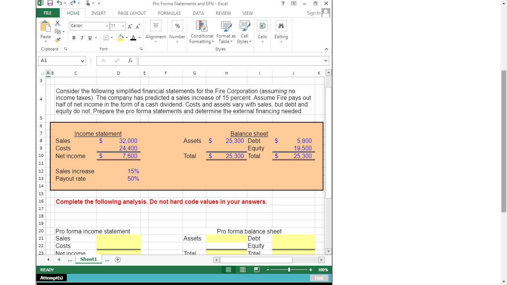This screenshot has height=285, width=507.
Task: Toggle Underline formatting
Action: click(x=89, y=38)
